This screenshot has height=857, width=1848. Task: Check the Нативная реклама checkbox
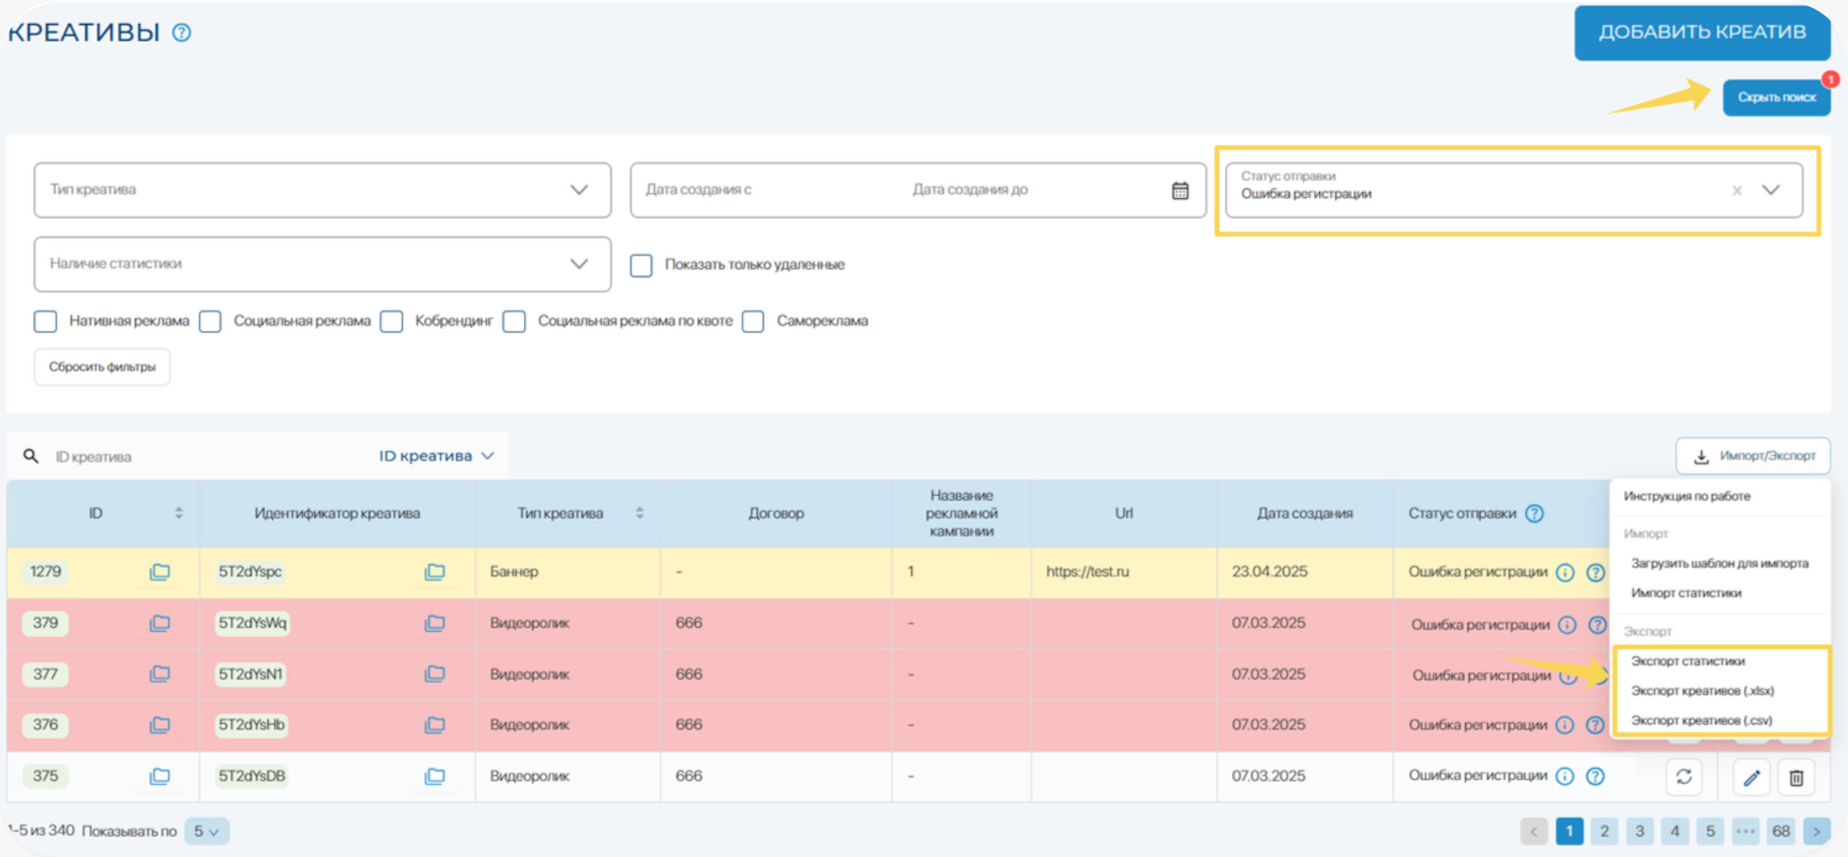[x=45, y=321]
